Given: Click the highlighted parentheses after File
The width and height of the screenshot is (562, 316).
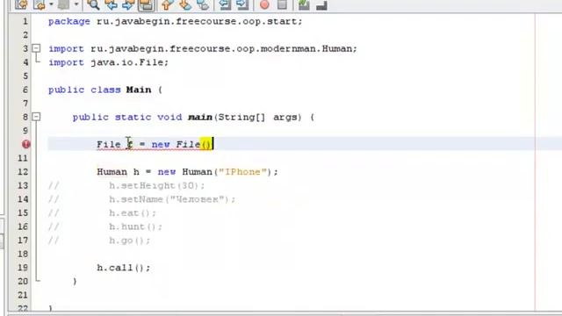Looking at the screenshot, I should click(205, 144).
